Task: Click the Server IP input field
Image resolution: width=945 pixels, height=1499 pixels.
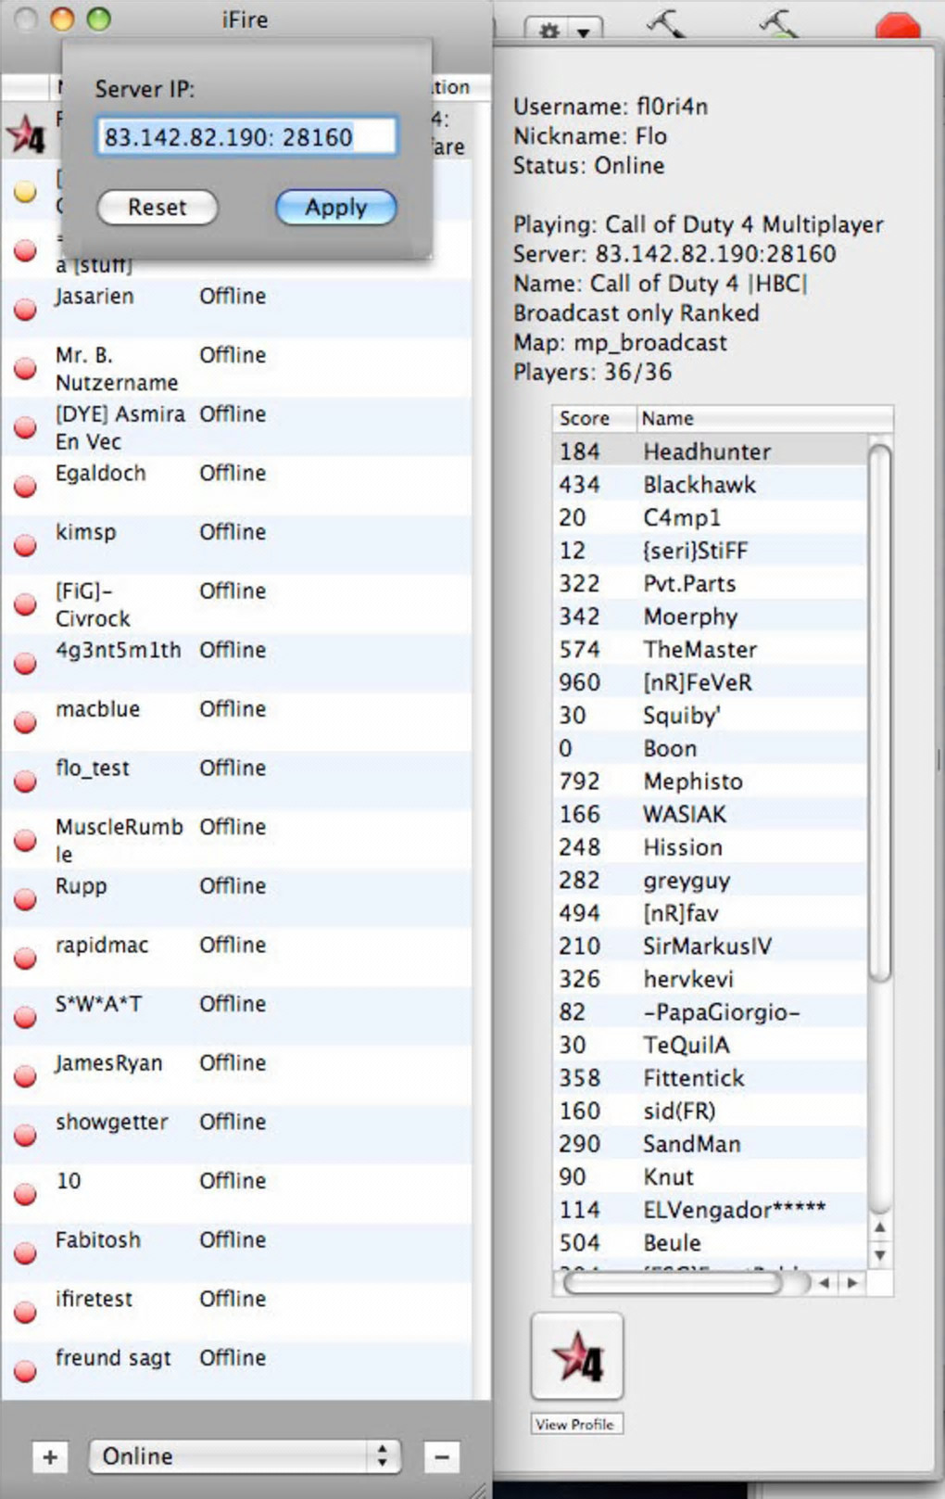Action: [246, 137]
